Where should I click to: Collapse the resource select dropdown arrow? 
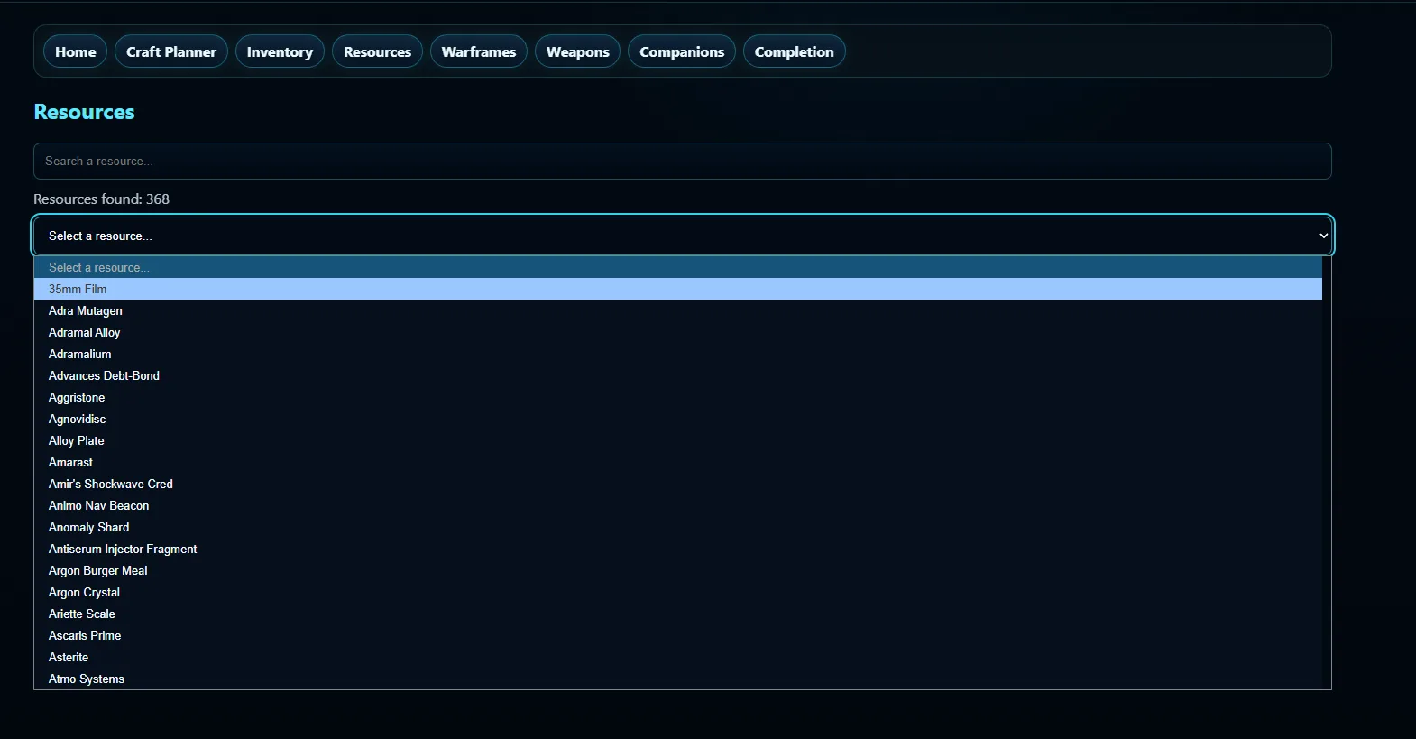click(x=1323, y=236)
